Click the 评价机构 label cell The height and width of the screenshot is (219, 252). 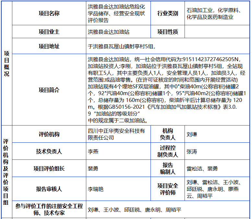click(x=49, y=134)
